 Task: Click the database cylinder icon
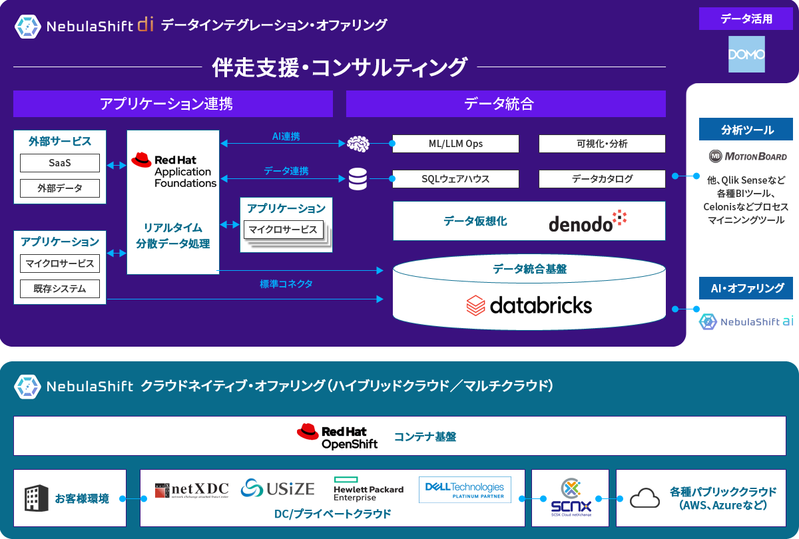point(358,178)
